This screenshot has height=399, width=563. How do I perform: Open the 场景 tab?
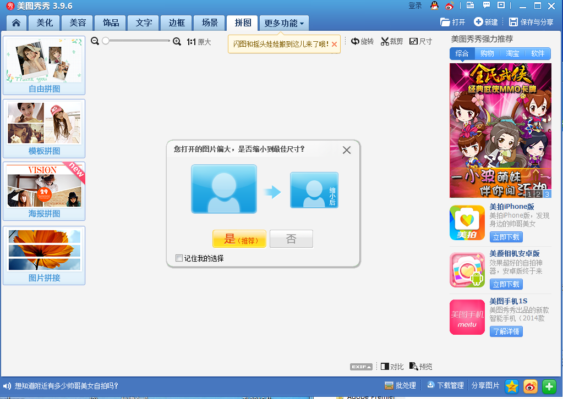click(x=210, y=23)
